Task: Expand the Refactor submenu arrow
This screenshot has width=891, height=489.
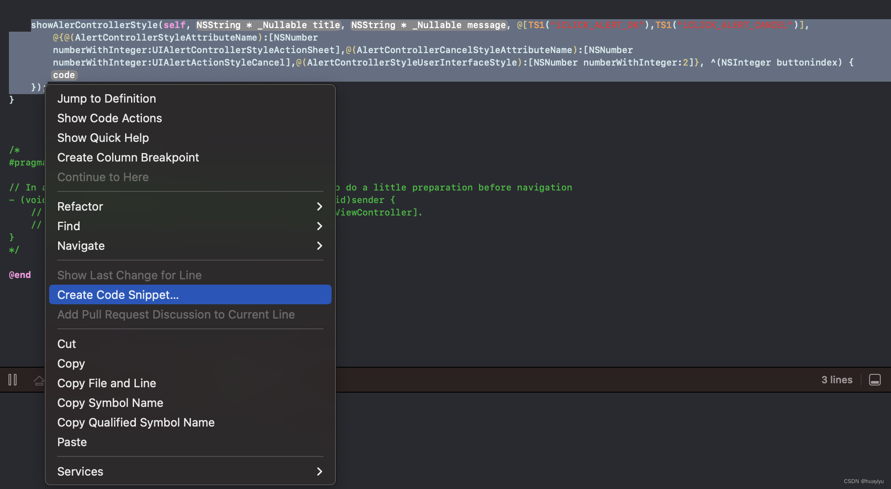Action: pyautogui.click(x=319, y=207)
